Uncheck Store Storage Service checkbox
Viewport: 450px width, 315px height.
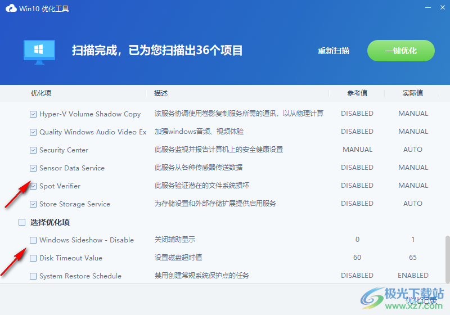33,204
